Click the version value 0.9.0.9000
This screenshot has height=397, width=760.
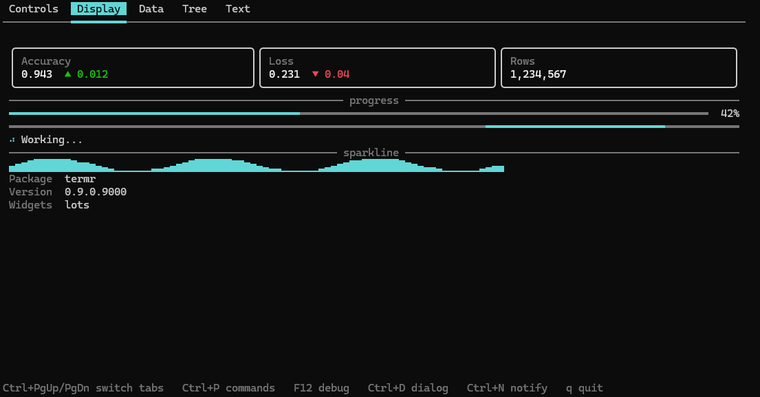[x=96, y=192]
